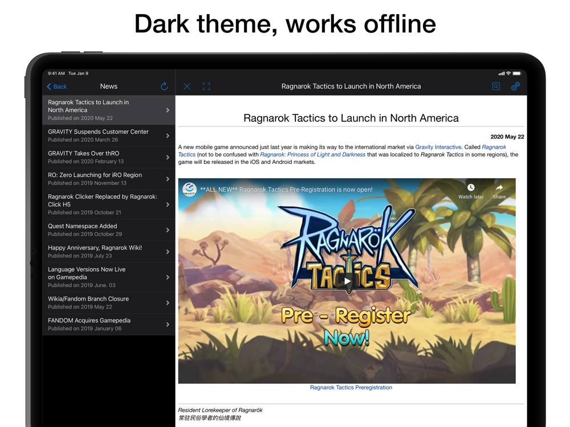Follow Ragnarok: Princess of Light and Darkness link
This screenshot has width=570, height=427.
pos(312,154)
